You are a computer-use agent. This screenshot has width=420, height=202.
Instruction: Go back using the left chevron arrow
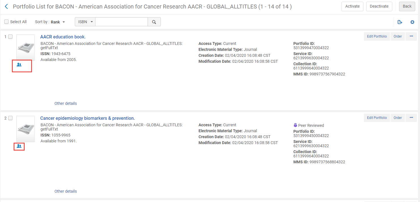click(x=7, y=6)
